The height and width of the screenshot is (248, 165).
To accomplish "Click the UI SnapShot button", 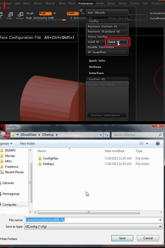I will [x=107, y=52].
